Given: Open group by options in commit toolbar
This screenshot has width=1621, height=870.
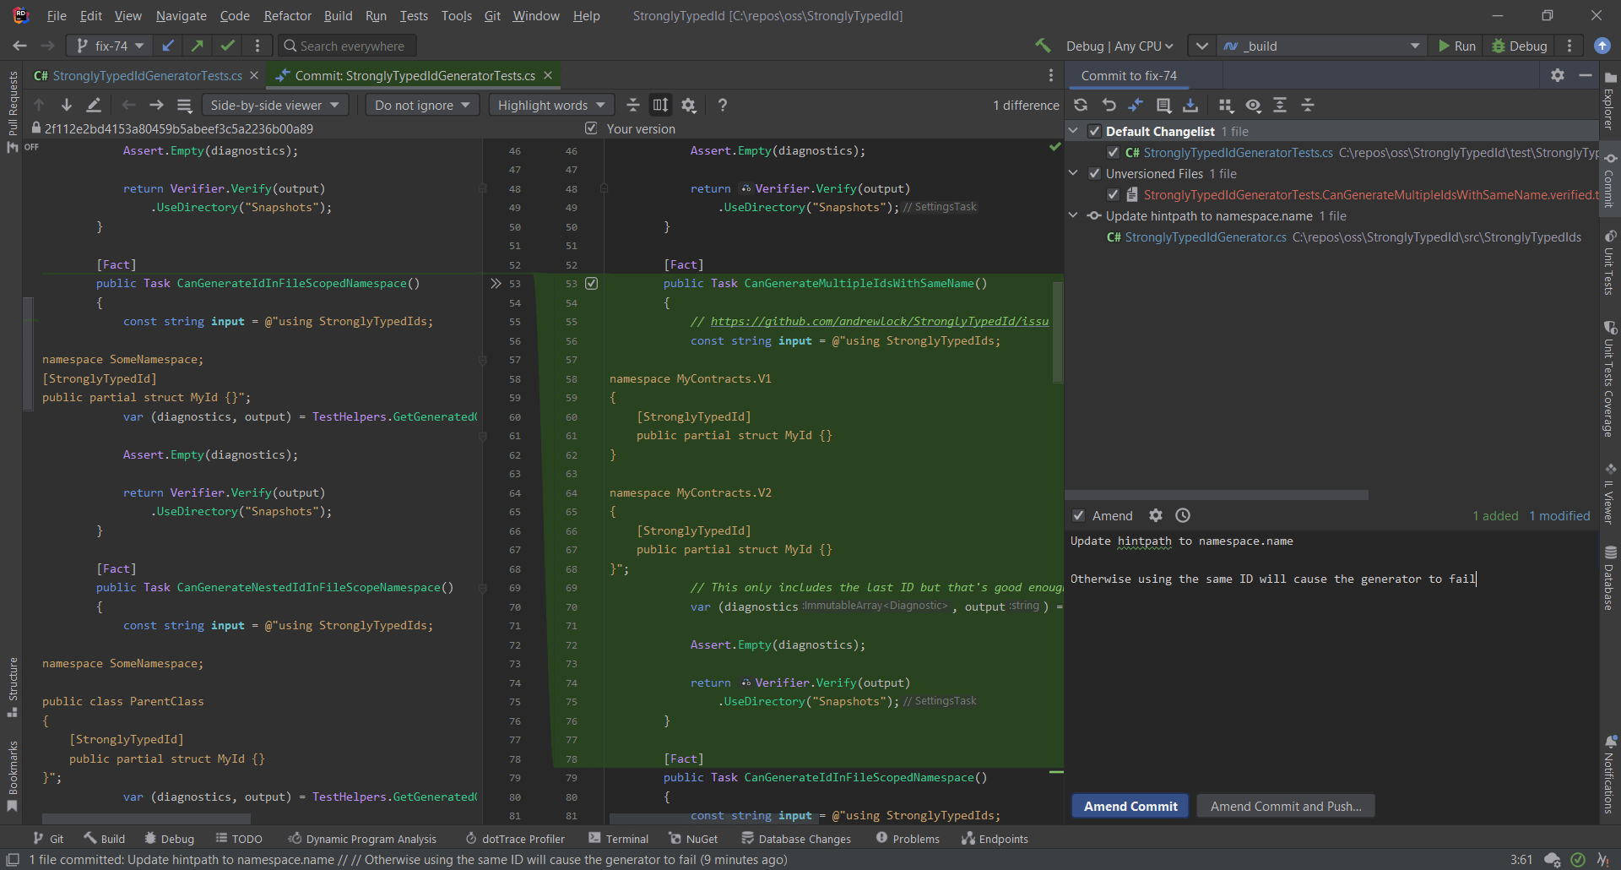Looking at the screenshot, I should 1226,105.
